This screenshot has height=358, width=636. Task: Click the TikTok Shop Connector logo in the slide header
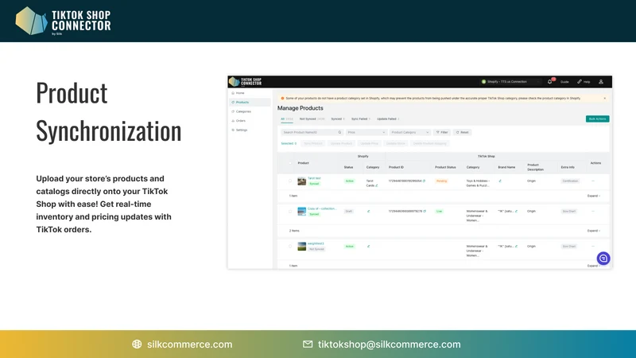point(63,21)
